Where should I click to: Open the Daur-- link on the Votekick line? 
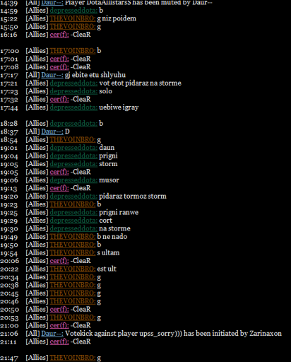[x=52, y=334]
